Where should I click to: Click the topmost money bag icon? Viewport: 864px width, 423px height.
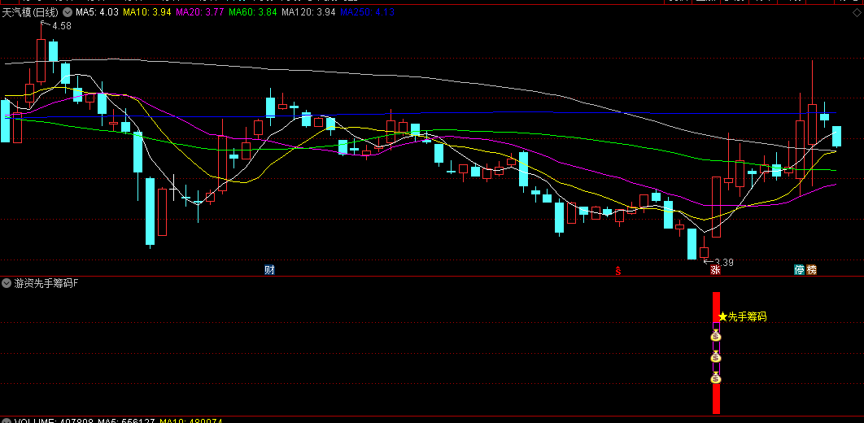tap(716, 335)
